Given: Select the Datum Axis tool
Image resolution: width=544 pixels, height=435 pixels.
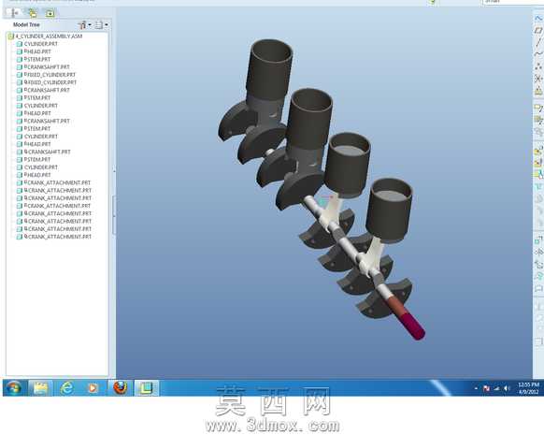Looking at the screenshot, I should (538, 42).
